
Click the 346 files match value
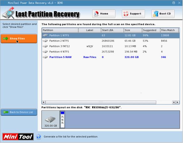click(163, 57)
